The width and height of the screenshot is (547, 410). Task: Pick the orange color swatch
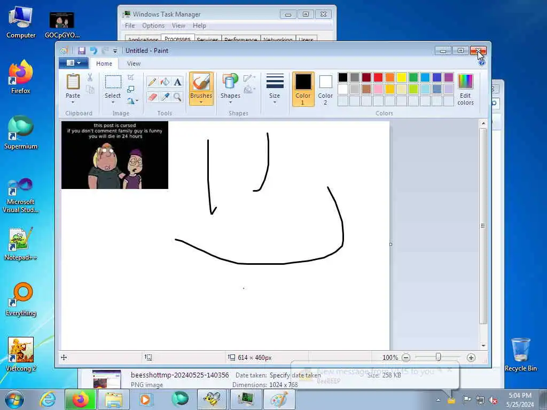point(390,77)
